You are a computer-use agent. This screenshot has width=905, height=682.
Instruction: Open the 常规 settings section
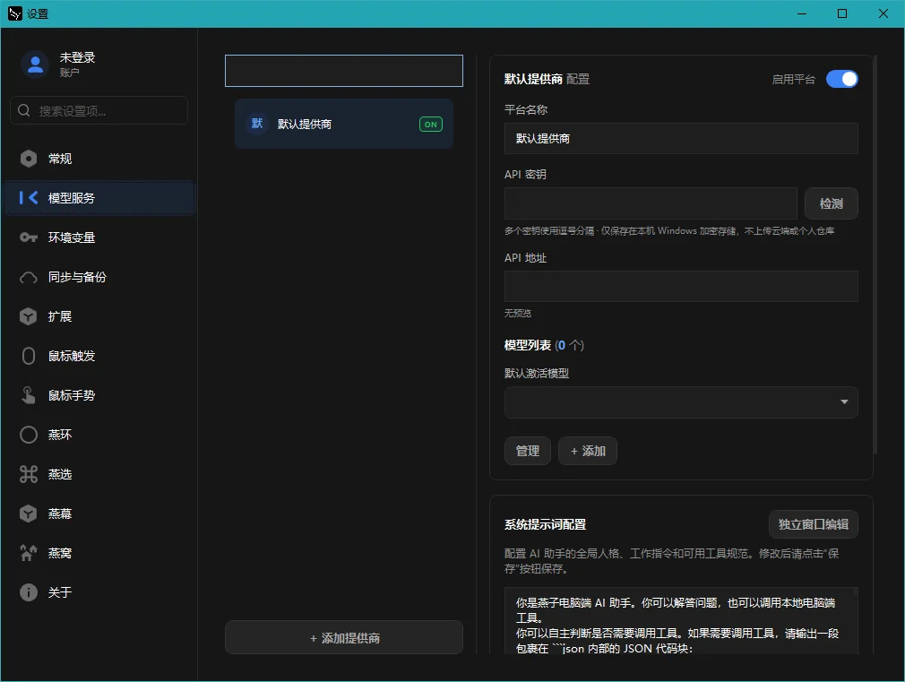click(99, 159)
